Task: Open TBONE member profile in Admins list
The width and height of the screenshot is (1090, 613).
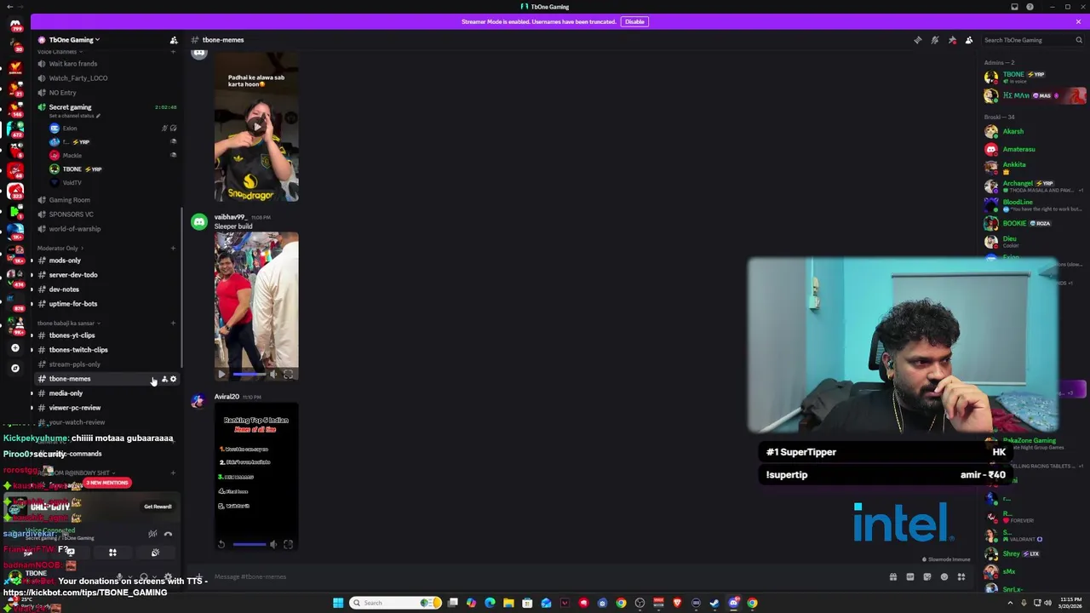Action: (x=1034, y=77)
